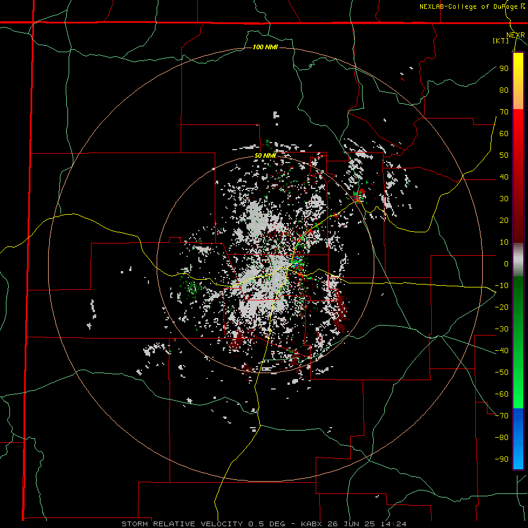The image size is (528, 528).
Task: Click the [KT] units label
Action: tap(501, 40)
